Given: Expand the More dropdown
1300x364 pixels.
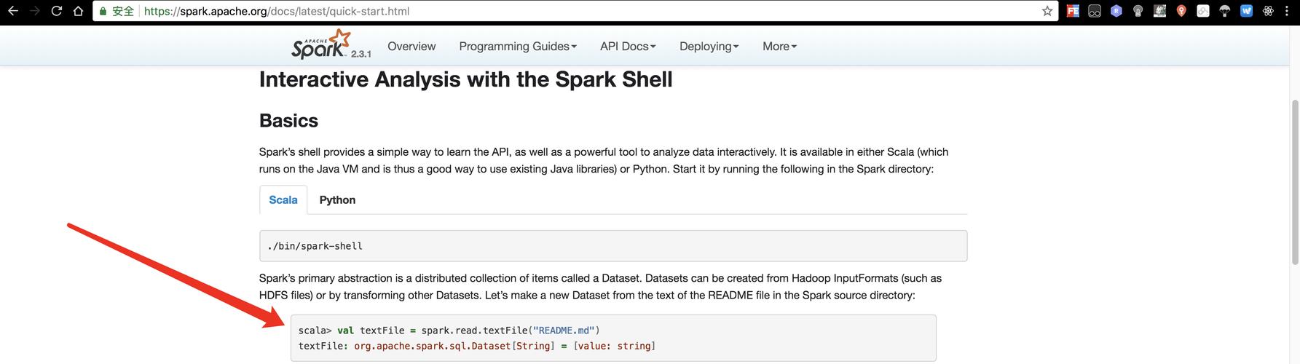Looking at the screenshot, I should pyautogui.click(x=779, y=46).
